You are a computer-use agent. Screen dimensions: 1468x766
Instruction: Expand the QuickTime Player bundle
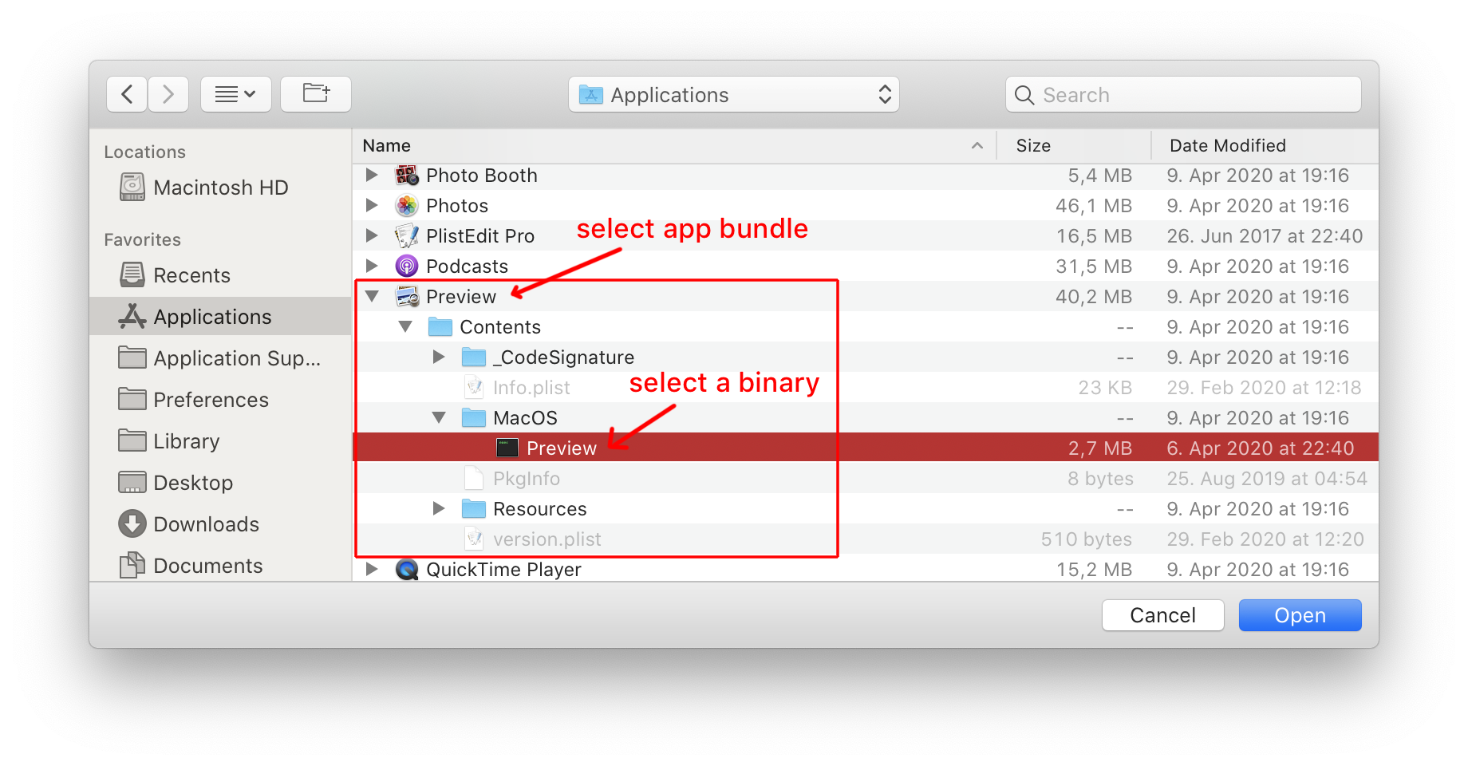(372, 569)
